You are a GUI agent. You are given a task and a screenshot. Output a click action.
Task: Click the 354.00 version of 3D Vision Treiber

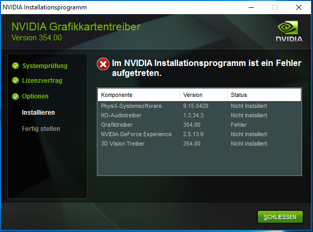pos(192,143)
